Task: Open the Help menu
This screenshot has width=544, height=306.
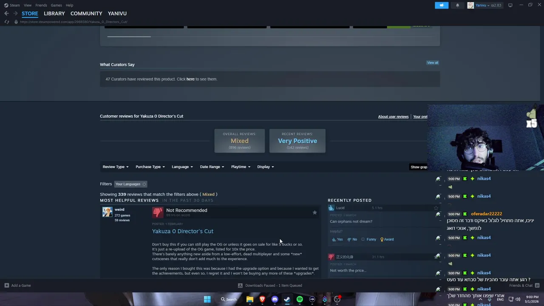Action: coord(69,5)
